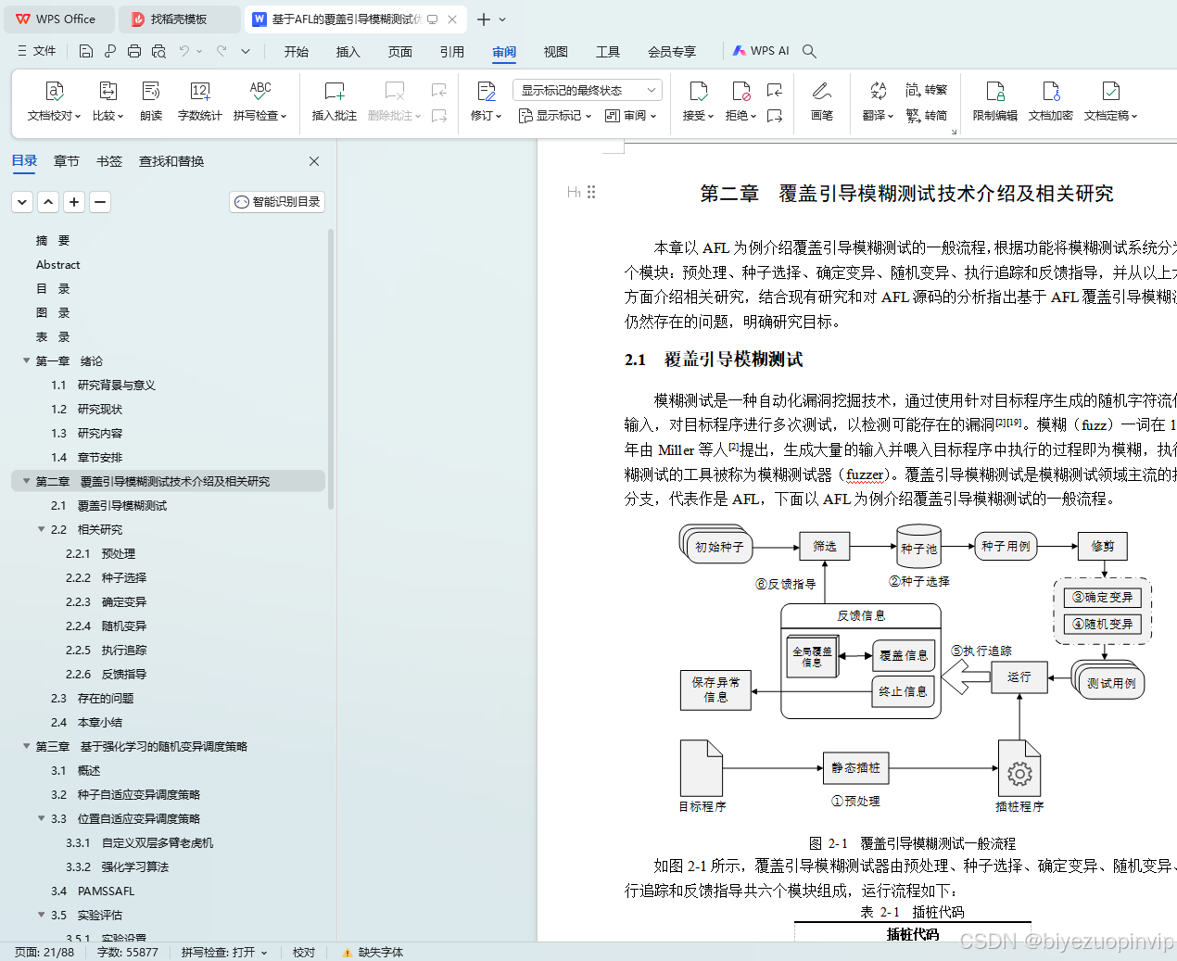The image size is (1177, 961).
Task: Open the 开始 ribbon tab
Action: pyautogui.click(x=297, y=52)
